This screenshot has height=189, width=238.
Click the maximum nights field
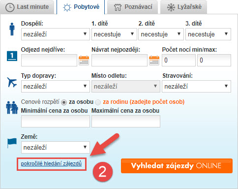click(214, 60)
